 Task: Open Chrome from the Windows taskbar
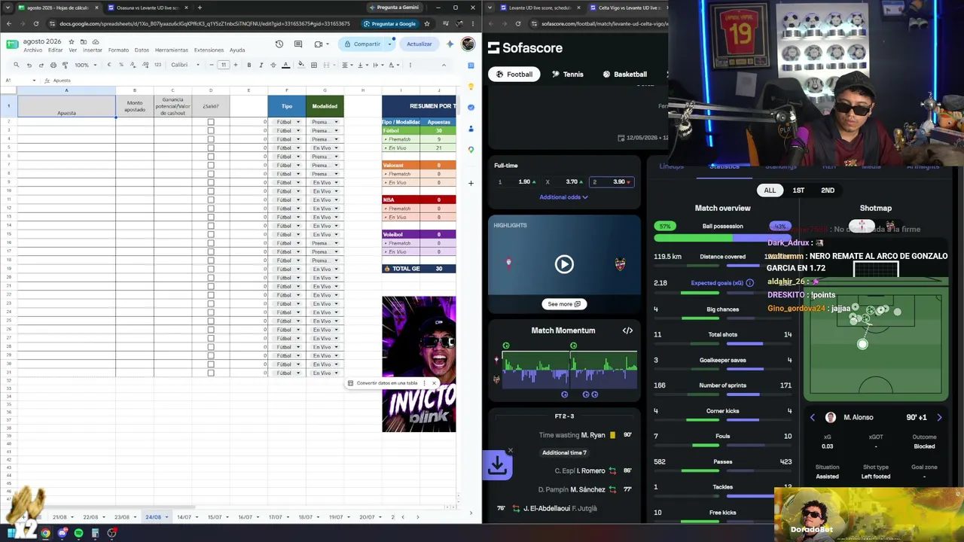tap(46, 533)
